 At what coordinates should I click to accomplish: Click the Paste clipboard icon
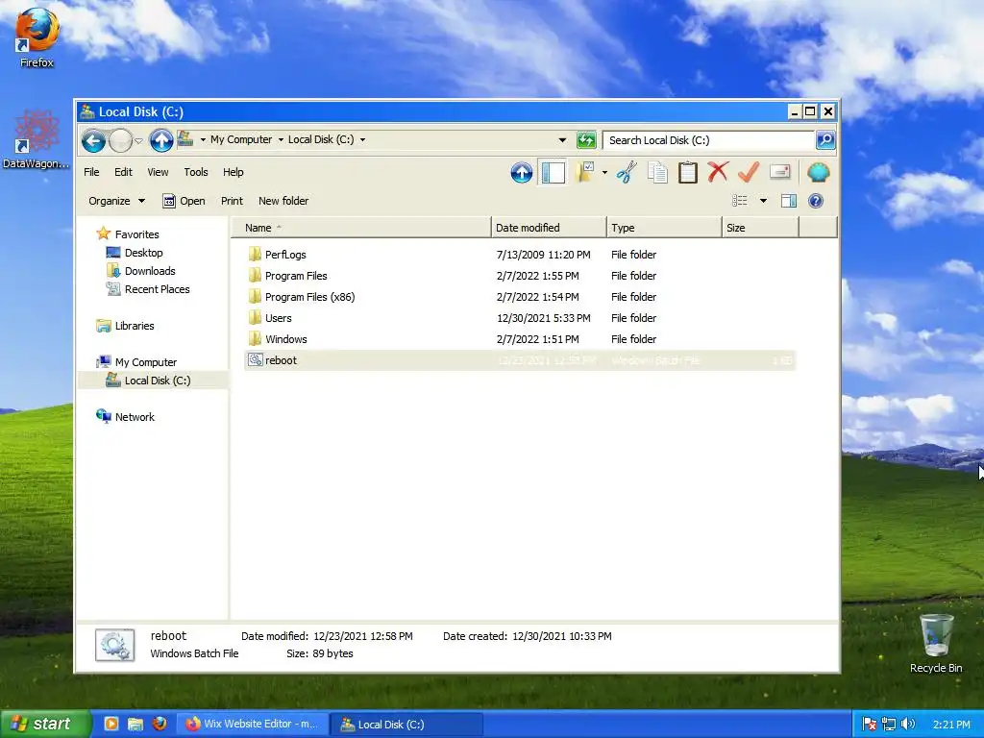(x=688, y=172)
